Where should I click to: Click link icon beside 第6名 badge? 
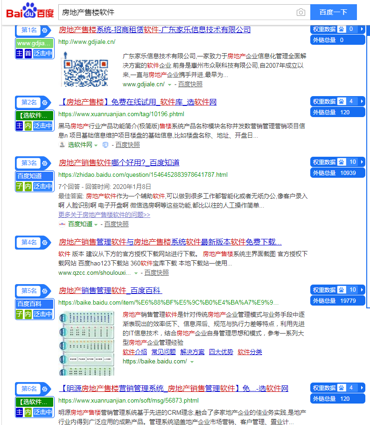[45, 389]
